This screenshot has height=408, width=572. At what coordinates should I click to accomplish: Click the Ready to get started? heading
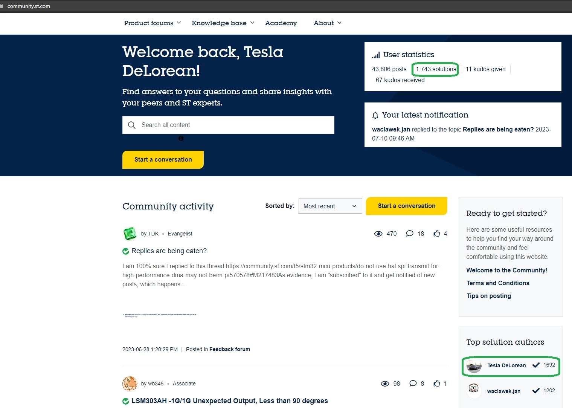point(506,213)
